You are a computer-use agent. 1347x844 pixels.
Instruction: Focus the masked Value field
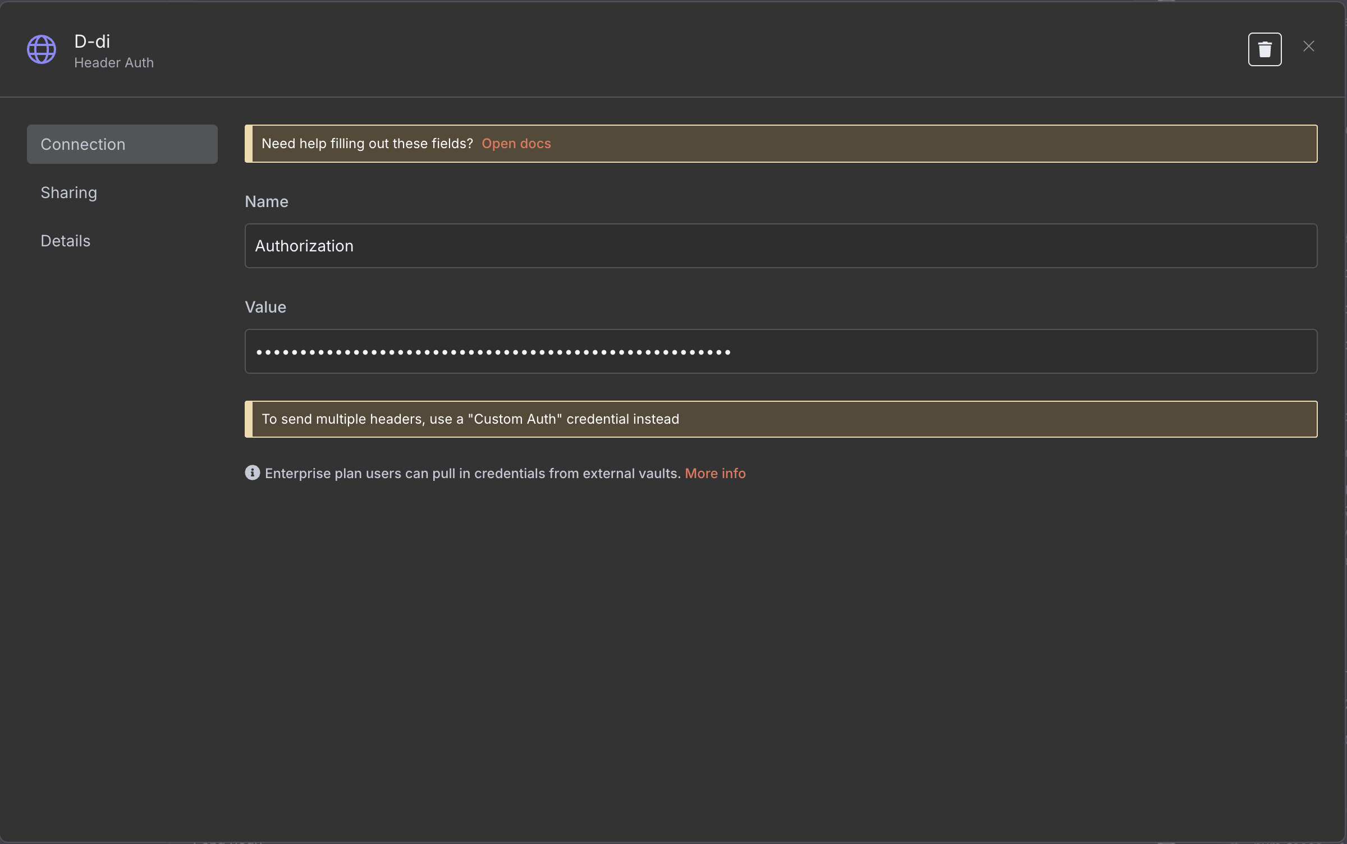click(x=781, y=351)
